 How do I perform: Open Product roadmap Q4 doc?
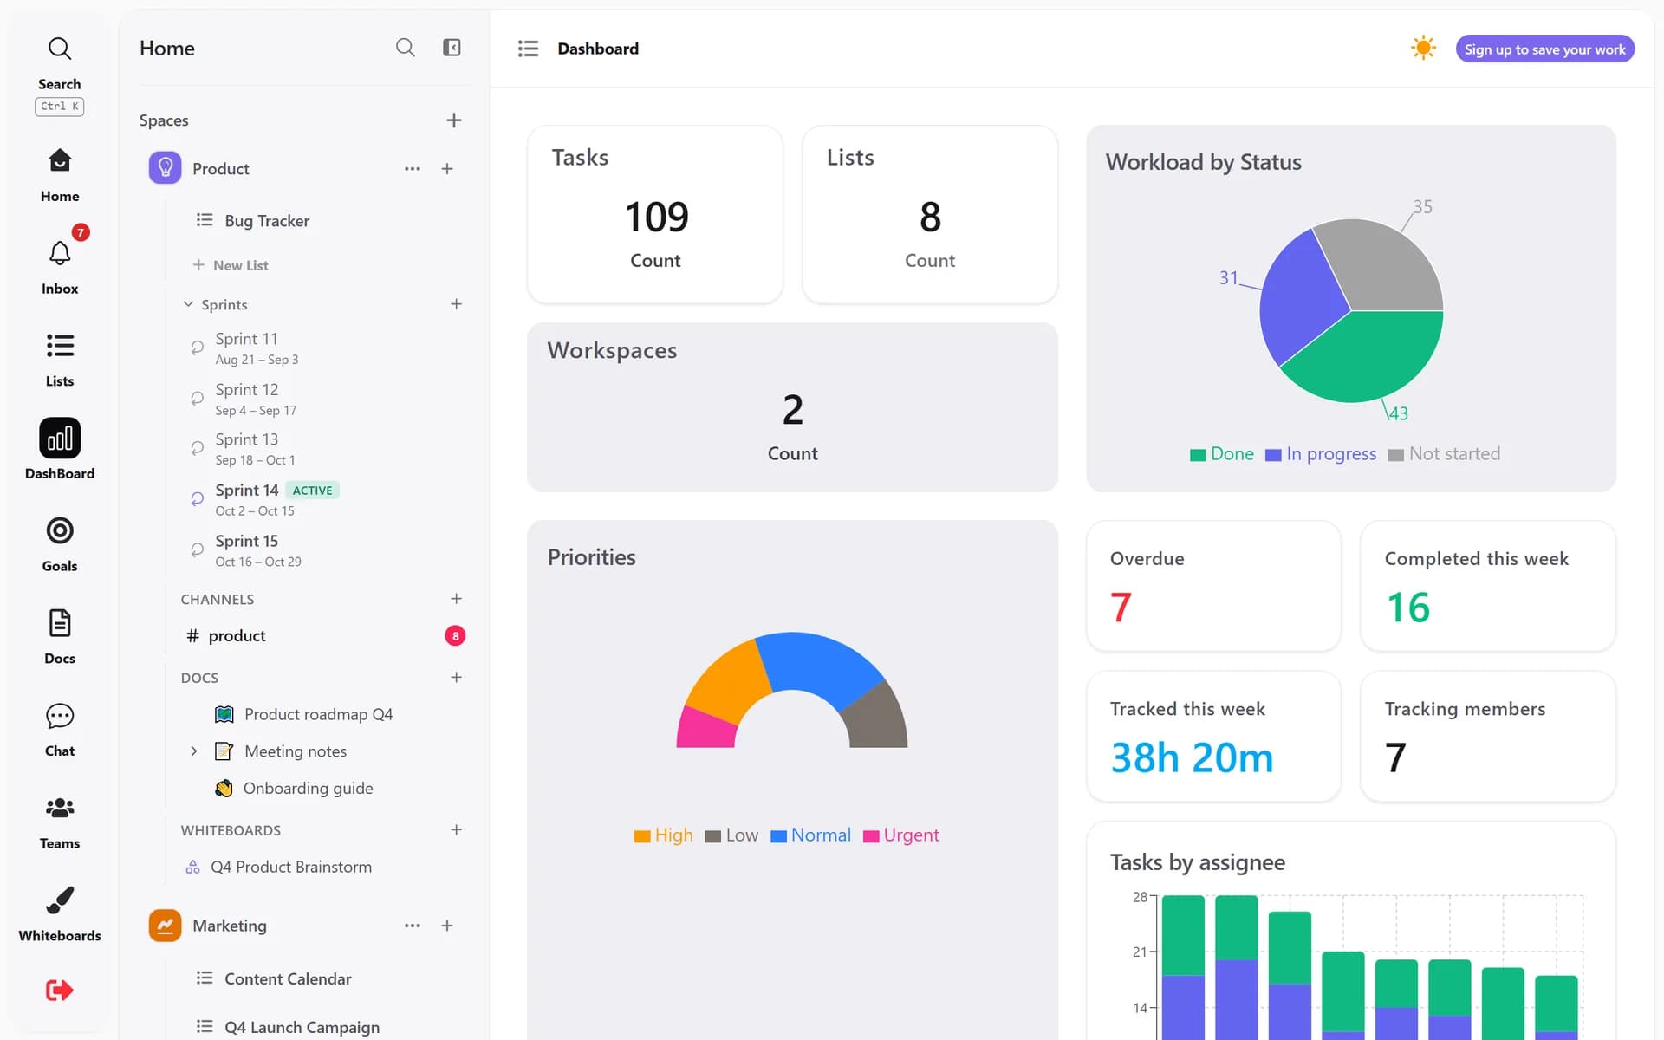coord(317,714)
